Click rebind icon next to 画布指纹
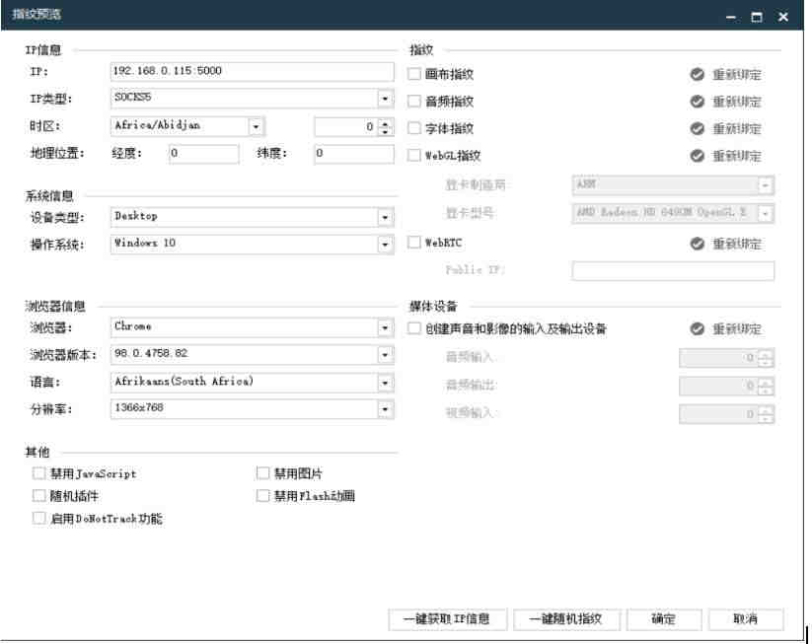The image size is (812, 644). [x=697, y=75]
